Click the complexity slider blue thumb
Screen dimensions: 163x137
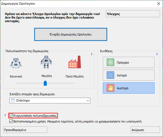(45, 83)
